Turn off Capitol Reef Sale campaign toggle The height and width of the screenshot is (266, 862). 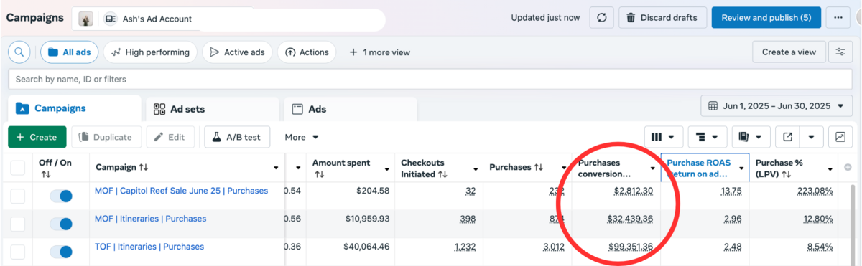(61, 196)
